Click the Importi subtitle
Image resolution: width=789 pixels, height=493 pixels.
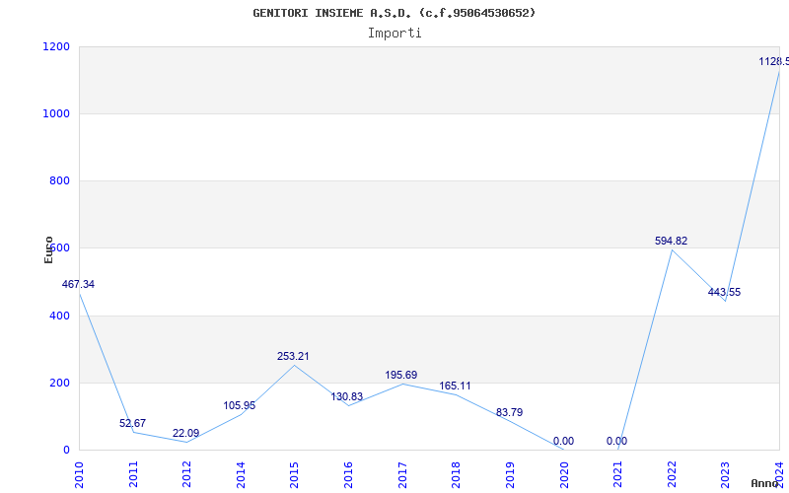point(394,34)
